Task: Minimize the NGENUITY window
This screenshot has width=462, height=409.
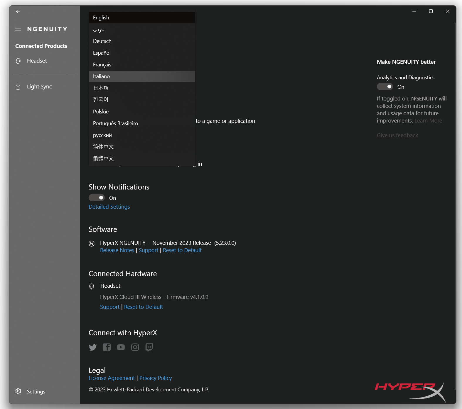Action: tap(414, 11)
